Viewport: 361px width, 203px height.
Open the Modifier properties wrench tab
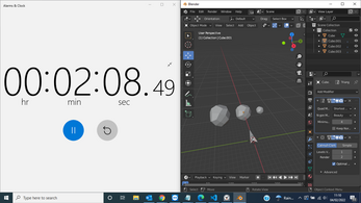310,139
